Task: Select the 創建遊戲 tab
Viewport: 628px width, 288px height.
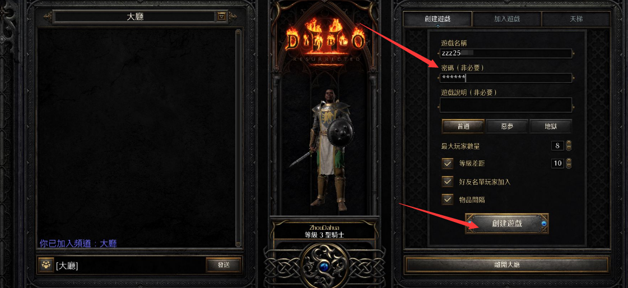Action: [x=438, y=19]
